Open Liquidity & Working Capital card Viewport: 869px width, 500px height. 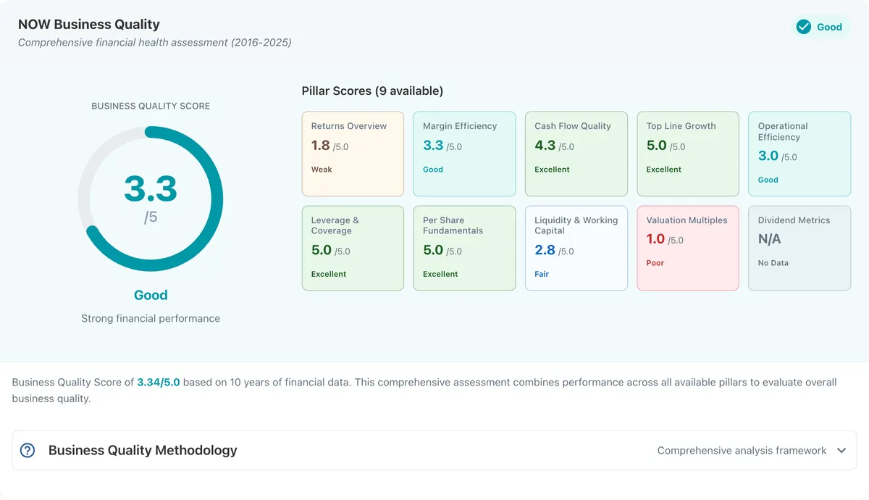(x=576, y=248)
